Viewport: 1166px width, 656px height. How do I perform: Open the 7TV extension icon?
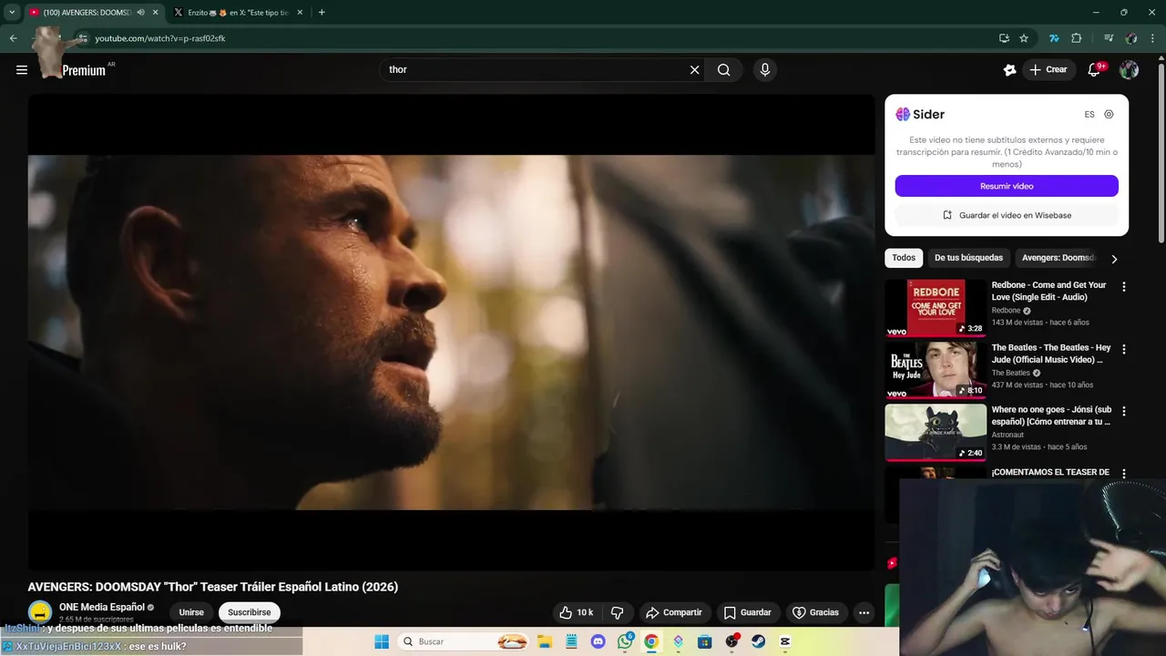[1054, 38]
